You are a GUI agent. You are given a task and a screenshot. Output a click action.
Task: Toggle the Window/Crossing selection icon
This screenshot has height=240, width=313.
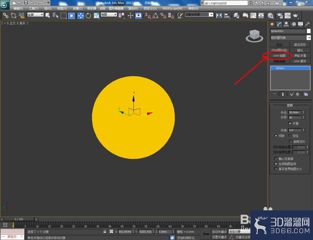coord(71,15)
